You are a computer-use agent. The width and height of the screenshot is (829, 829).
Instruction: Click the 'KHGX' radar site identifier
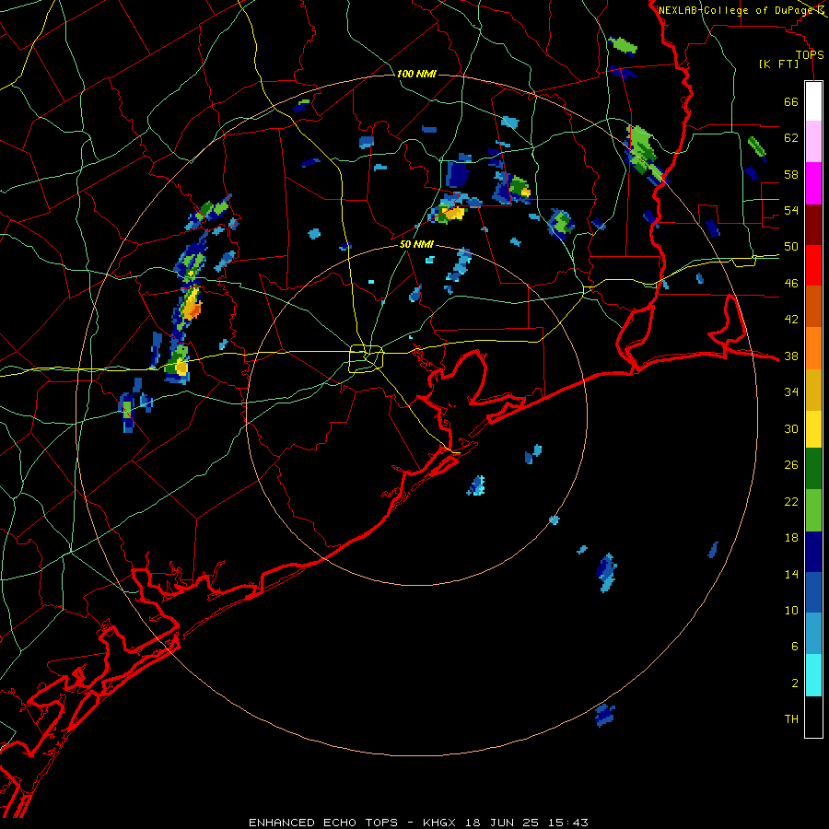click(438, 823)
